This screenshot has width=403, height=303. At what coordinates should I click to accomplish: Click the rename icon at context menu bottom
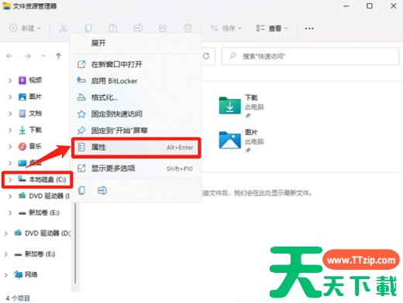[102, 190]
